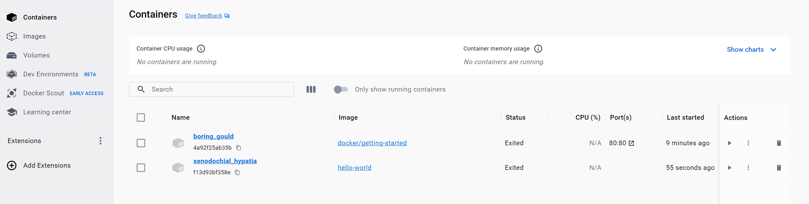The image size is (809, 204).
Task: Open the Extensions options menu
Action: click(100, 141)
